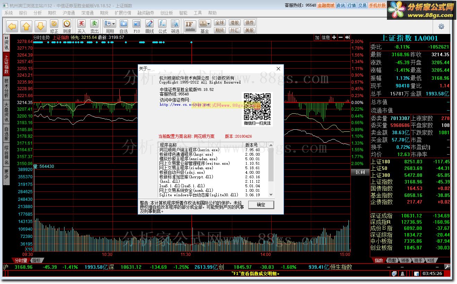Screen dimensions: 457x284
Task: Open the 工具 menu
Action: [x=198, y=13]
